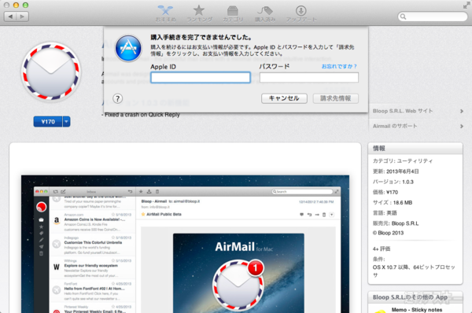Click the パスワード text field
472x313 pixels.
(309, 78)
